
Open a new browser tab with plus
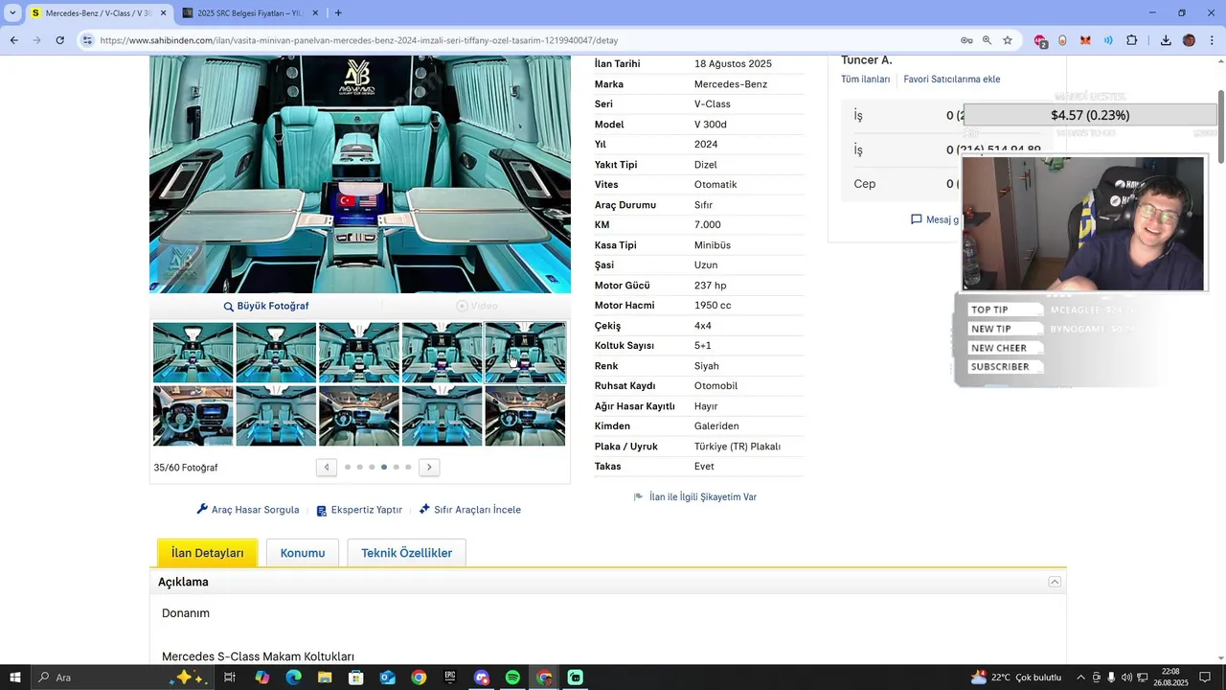(338, 12)
